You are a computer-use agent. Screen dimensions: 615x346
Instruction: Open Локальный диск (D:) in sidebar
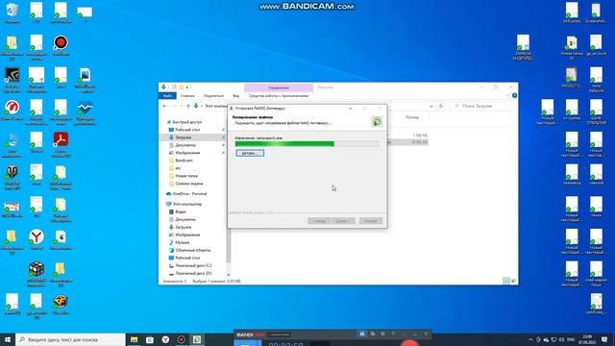pos(193,273)
